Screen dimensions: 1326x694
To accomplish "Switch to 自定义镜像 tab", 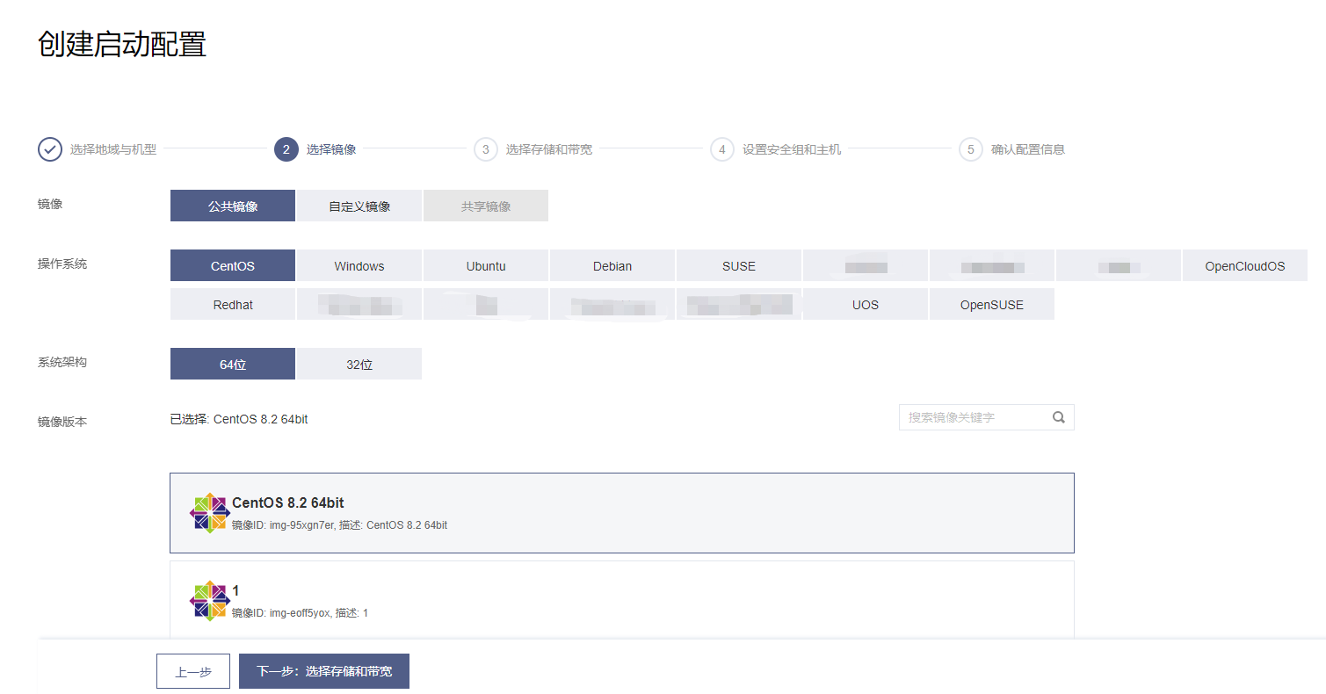I will 359,206.
